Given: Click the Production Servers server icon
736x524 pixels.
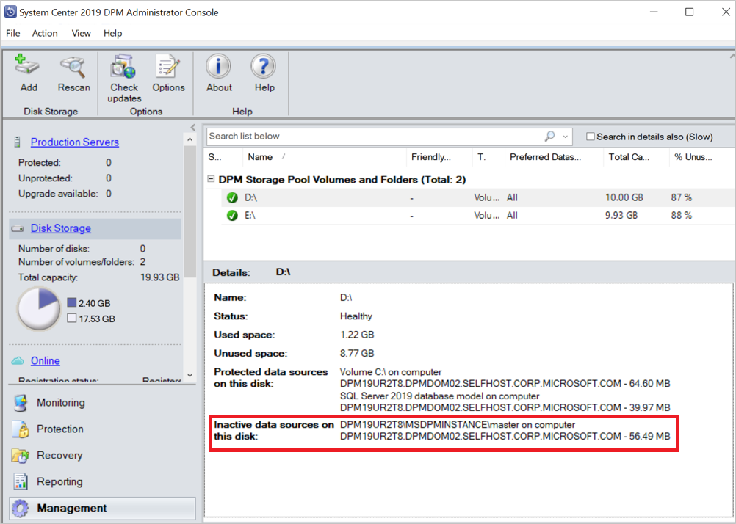Looking at the screenshot, I should 18,142.
